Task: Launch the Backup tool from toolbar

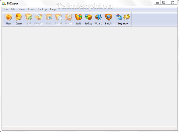Action: (x=88, y=17)
